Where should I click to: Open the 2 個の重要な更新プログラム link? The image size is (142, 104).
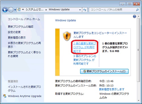[85, 47]
